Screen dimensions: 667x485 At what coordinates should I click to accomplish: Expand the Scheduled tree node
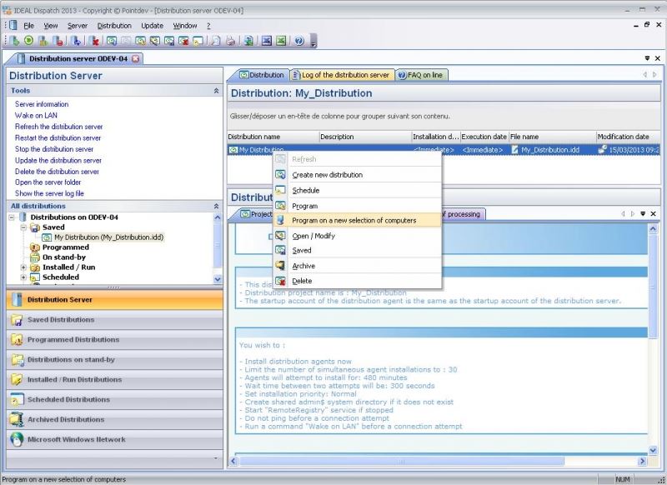click(23, 277)
